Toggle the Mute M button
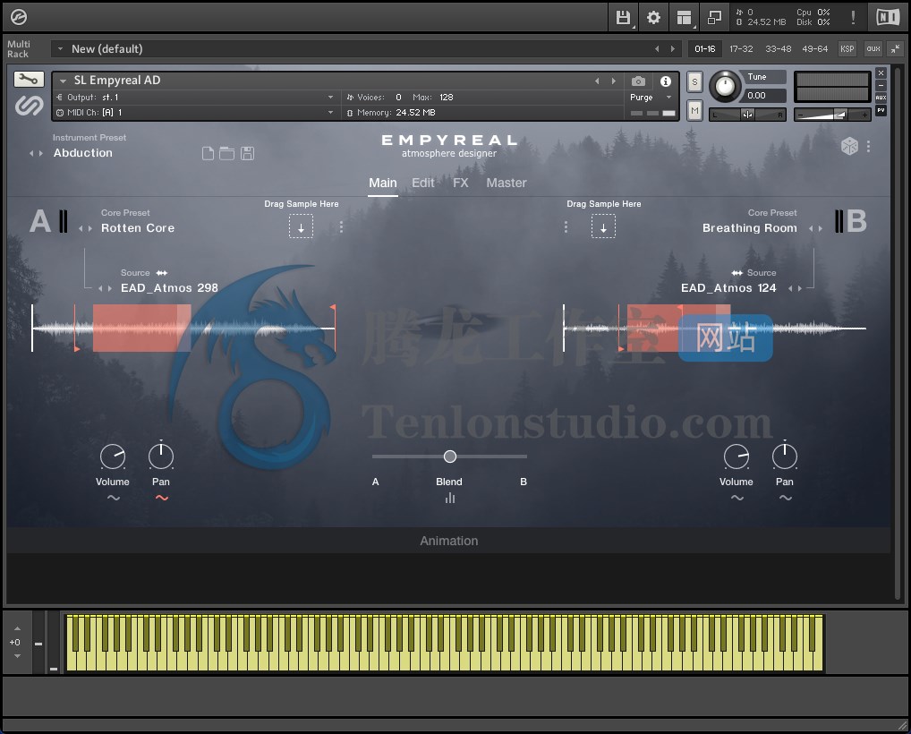The height and width of the screenshot is (734, 911). tap(694, 110)
